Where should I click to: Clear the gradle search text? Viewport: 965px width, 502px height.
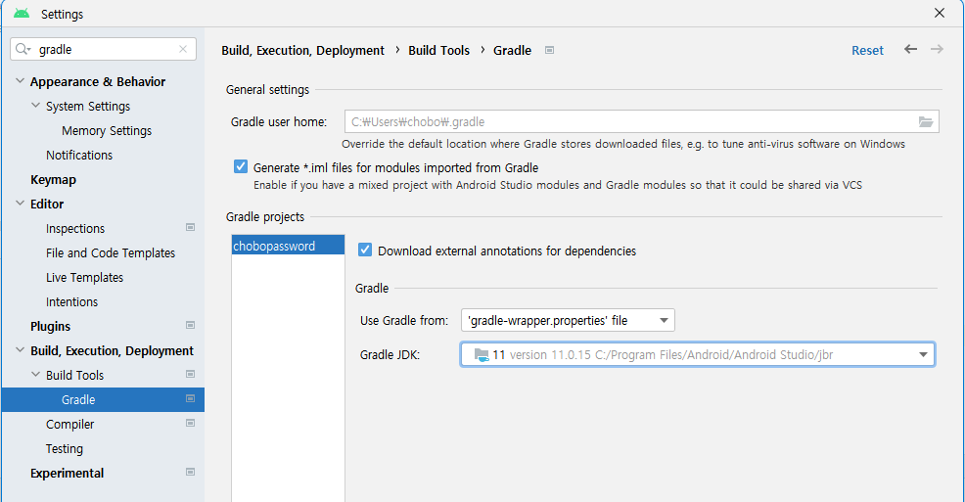click(x=183, y=49)
